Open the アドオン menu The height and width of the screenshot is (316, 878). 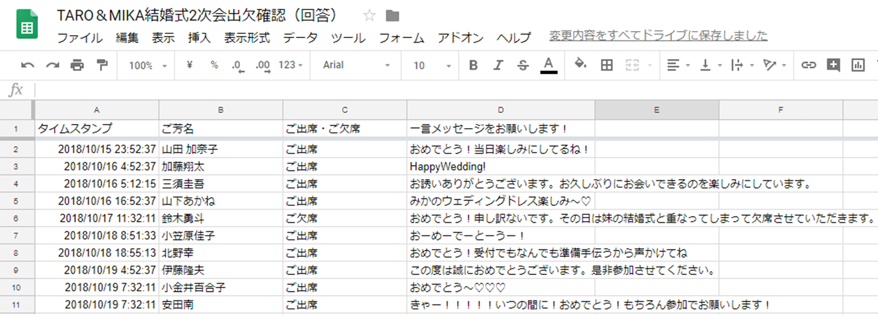click(461, 38)
